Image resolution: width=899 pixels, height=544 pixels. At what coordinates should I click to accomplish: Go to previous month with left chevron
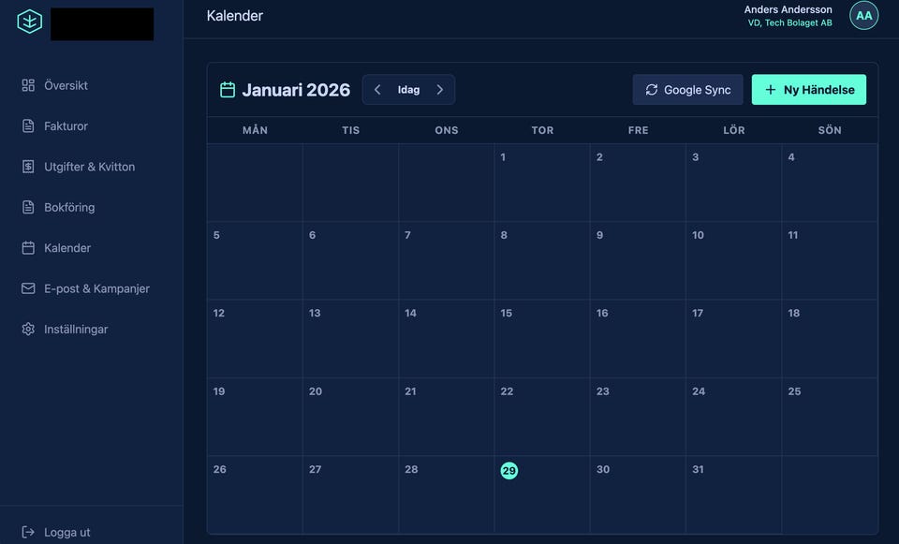(x=377, y=90)
